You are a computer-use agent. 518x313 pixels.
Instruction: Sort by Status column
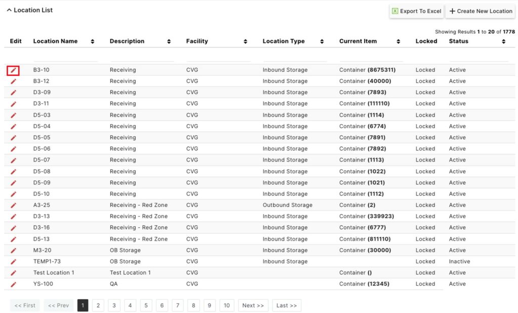503,41
